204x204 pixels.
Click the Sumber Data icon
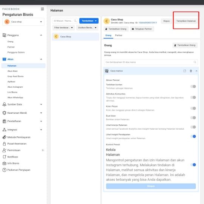pos(4,104)
